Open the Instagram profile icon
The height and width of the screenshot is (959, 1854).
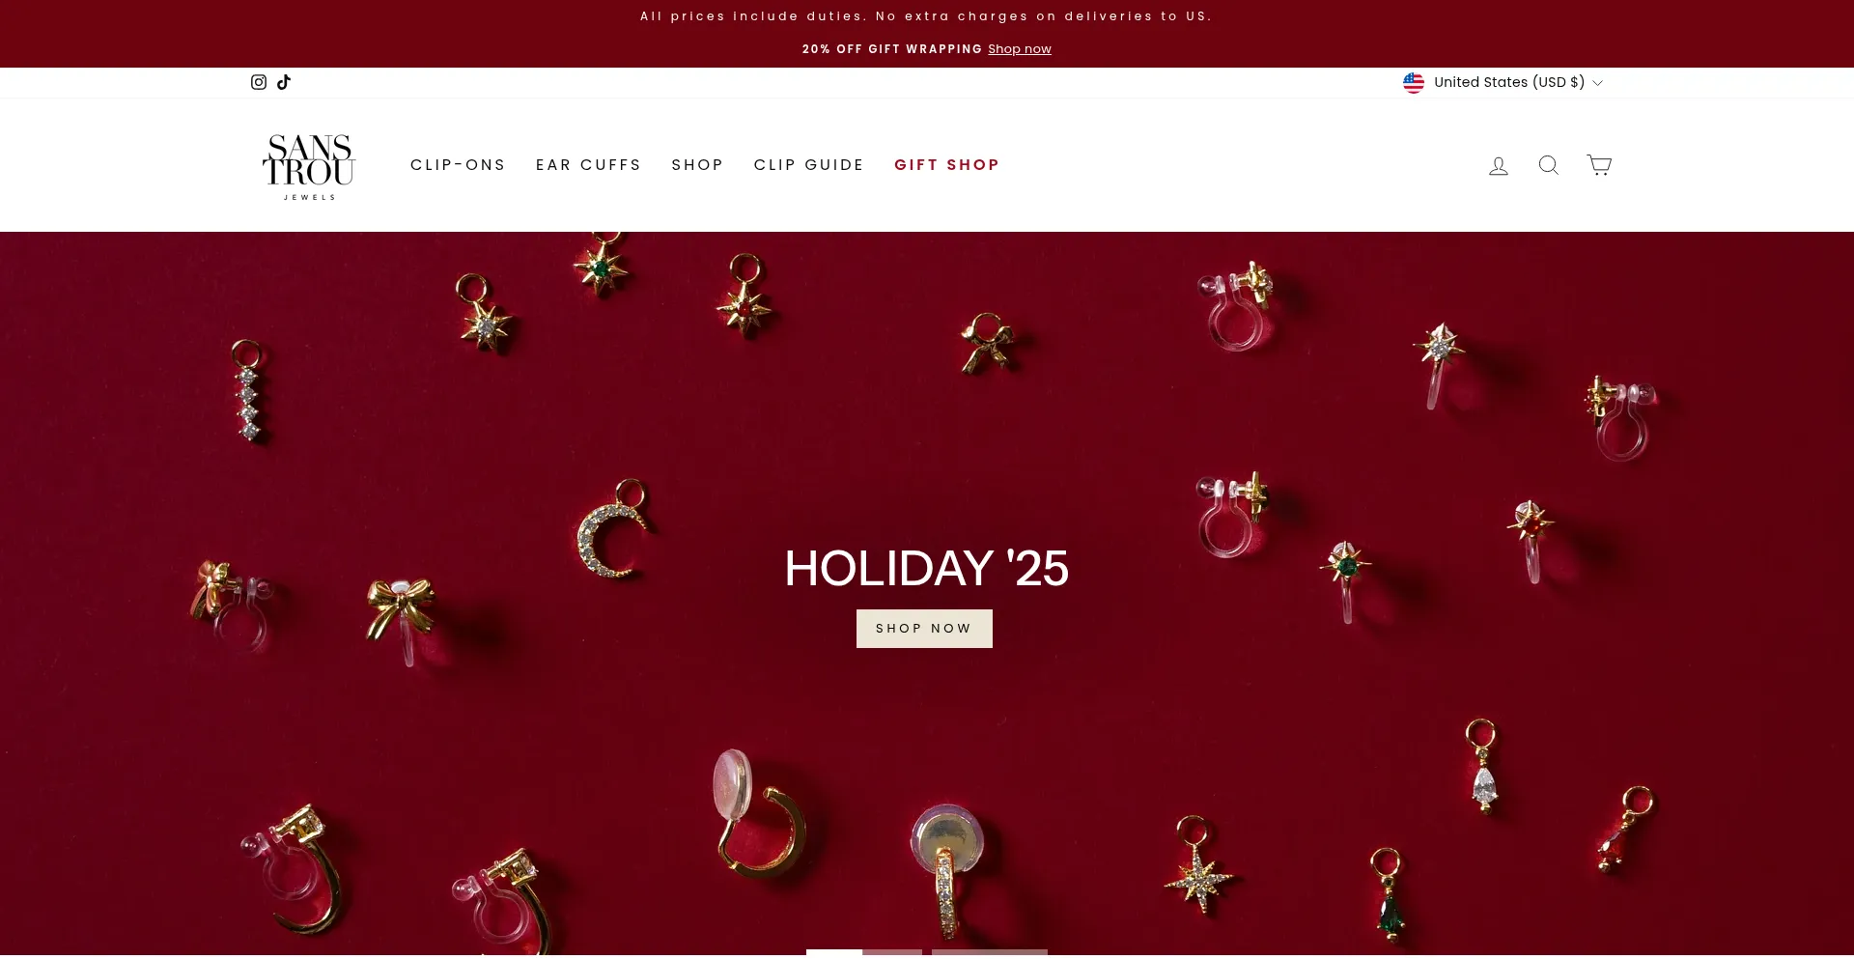tap(259, 82)
